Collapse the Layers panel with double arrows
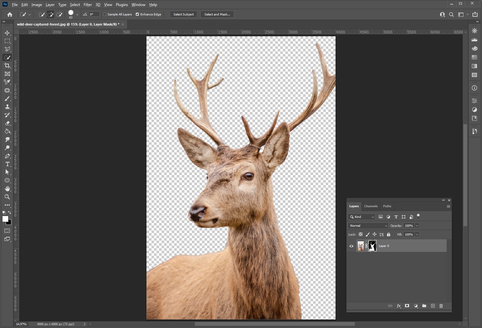482x328 pixels. pyautogui.click(x=443, y=200)
